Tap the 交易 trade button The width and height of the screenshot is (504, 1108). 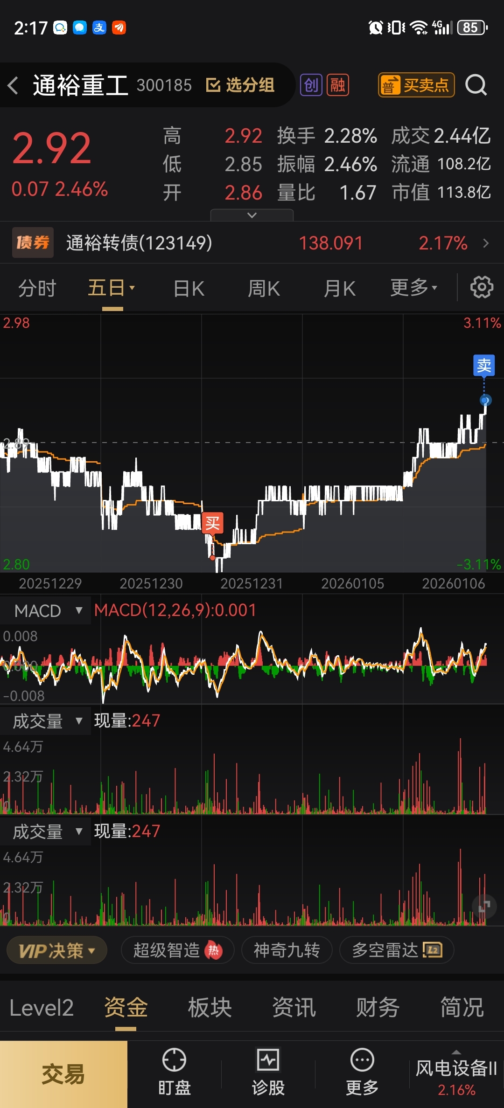(x=63, y=1074)
